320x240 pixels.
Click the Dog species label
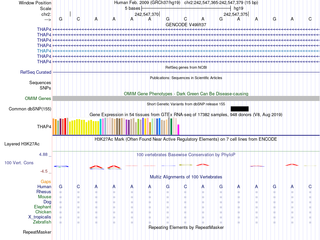tap(47, 202)
